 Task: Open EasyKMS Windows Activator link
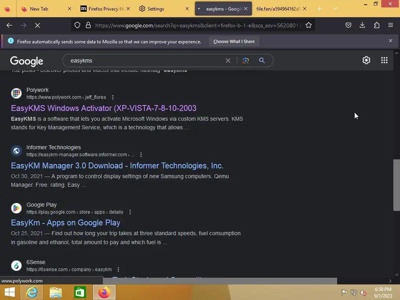[104, 108]
